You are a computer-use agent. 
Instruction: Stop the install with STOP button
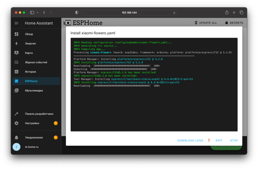tap(234, 140)
